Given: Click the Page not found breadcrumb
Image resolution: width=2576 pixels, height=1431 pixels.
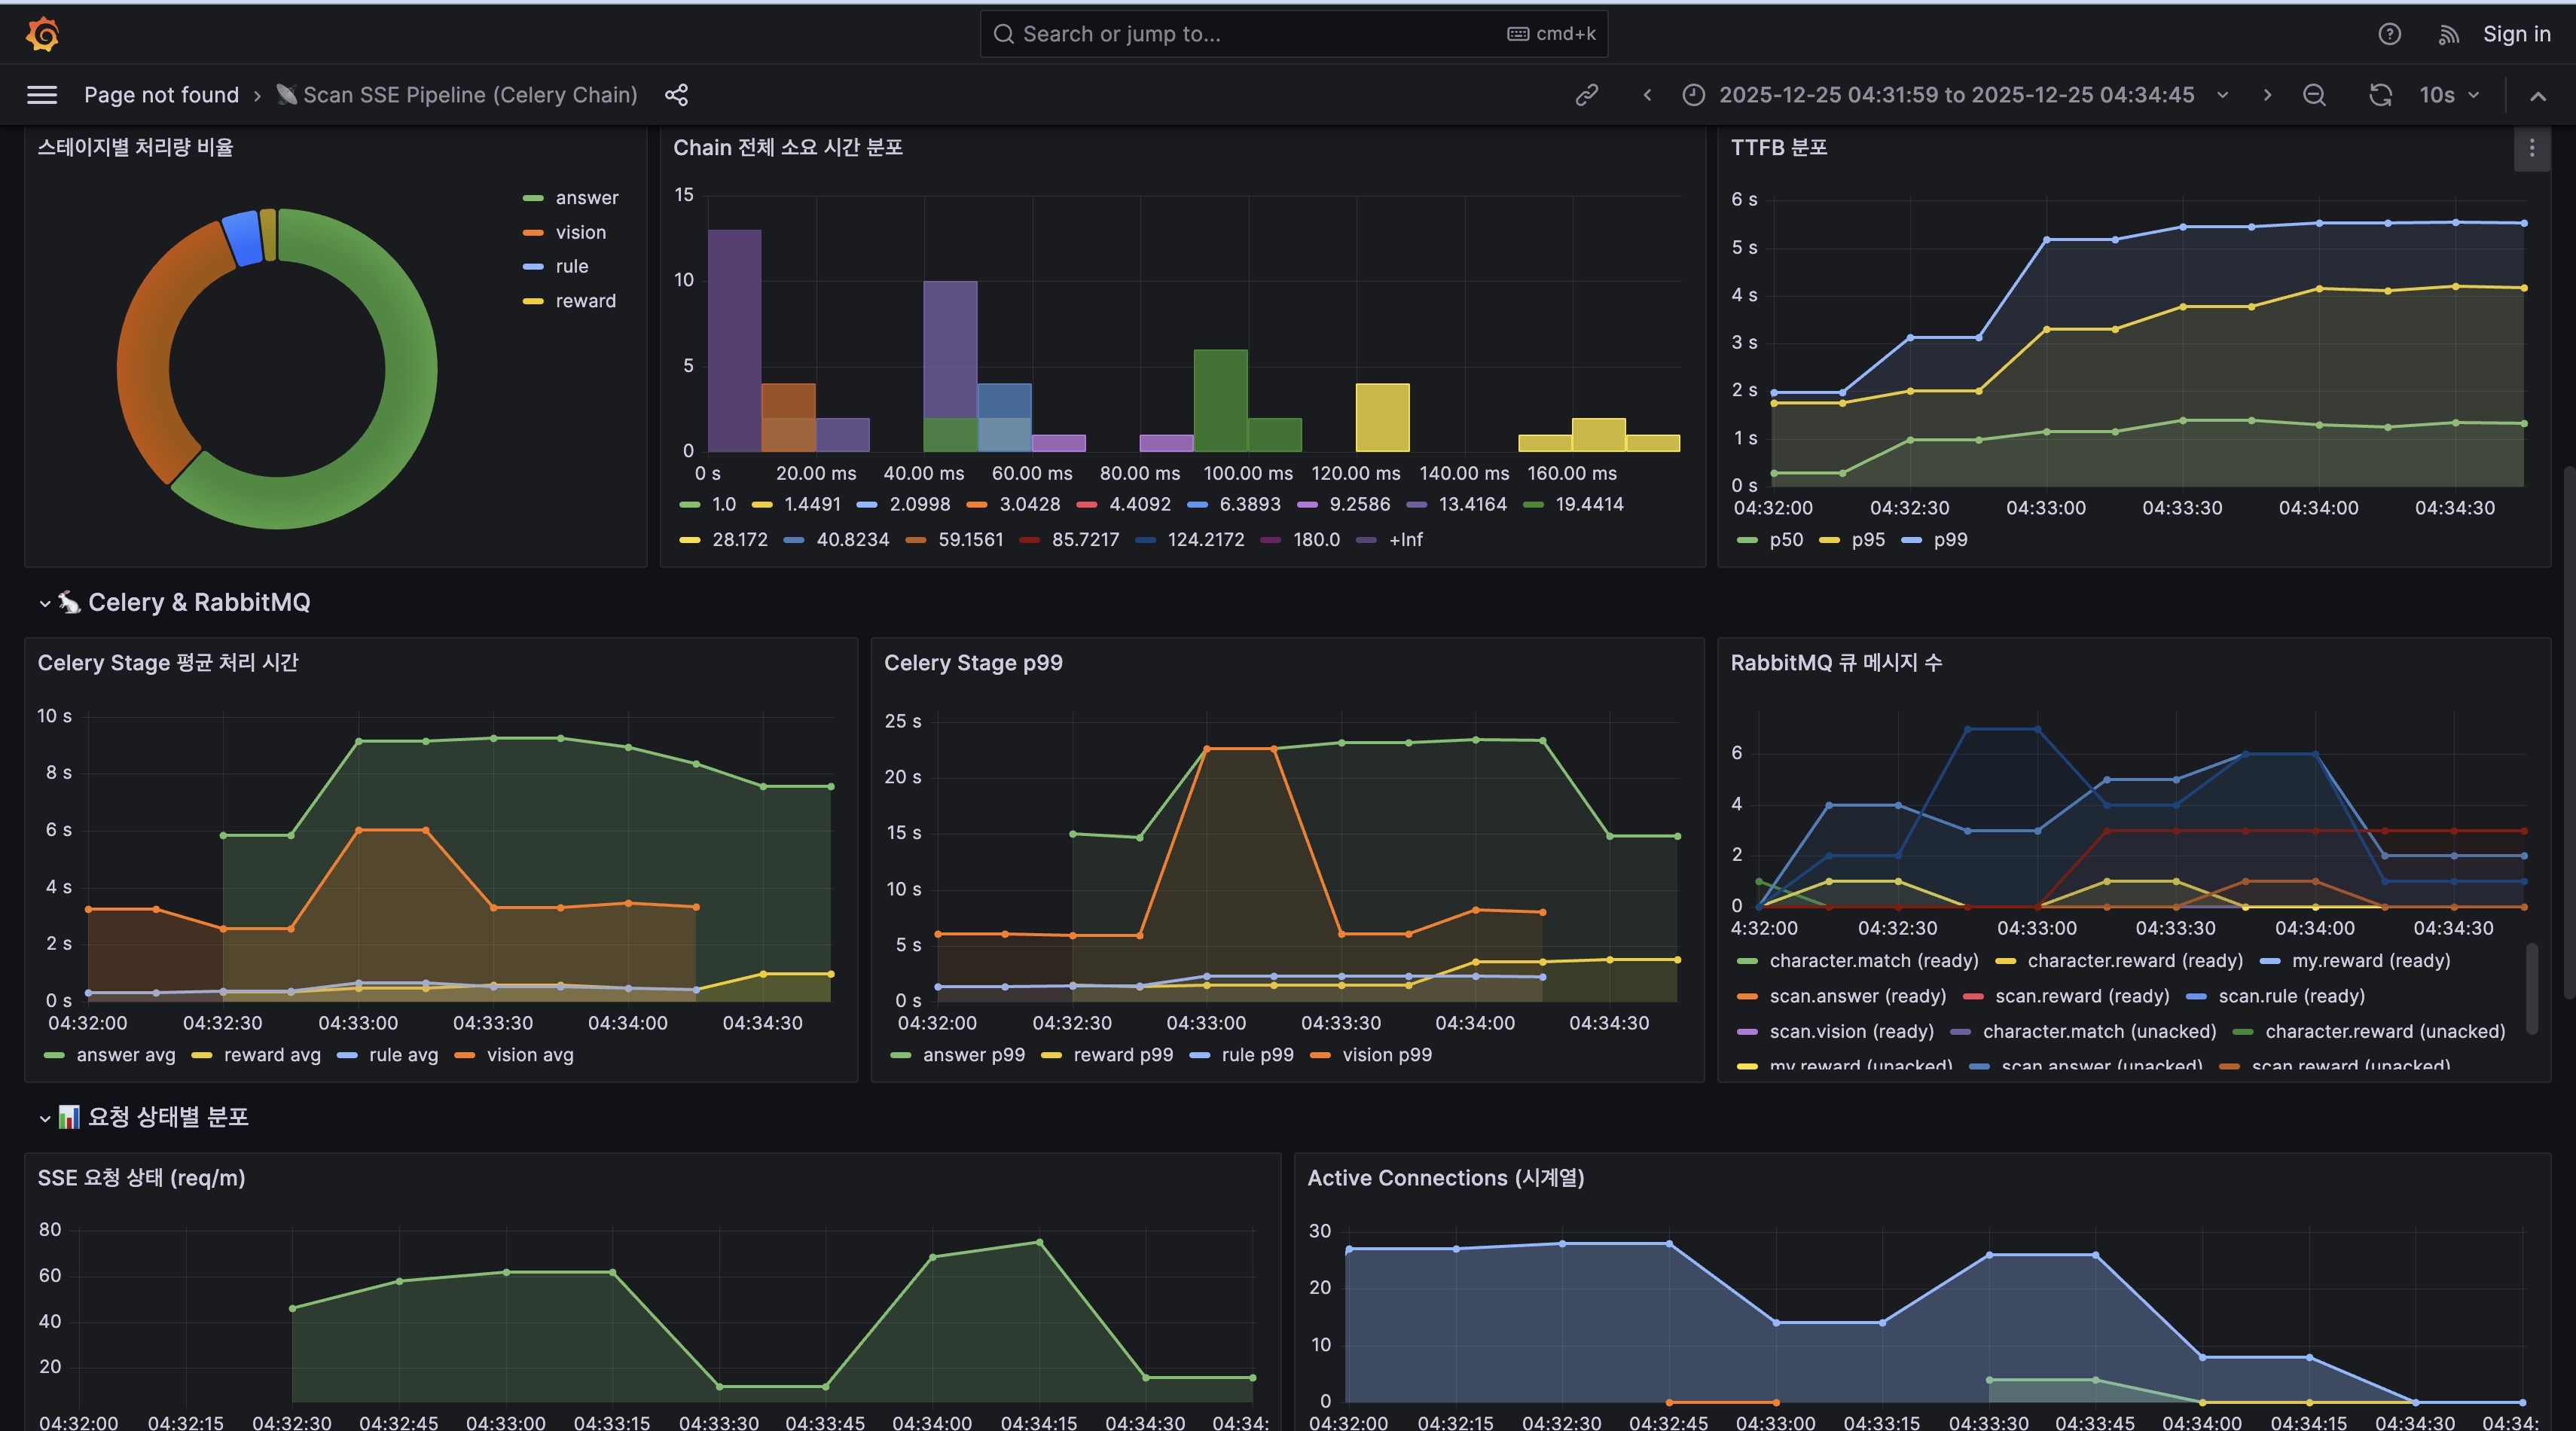Looking at the screenshot, I should (x=161, y=95).
